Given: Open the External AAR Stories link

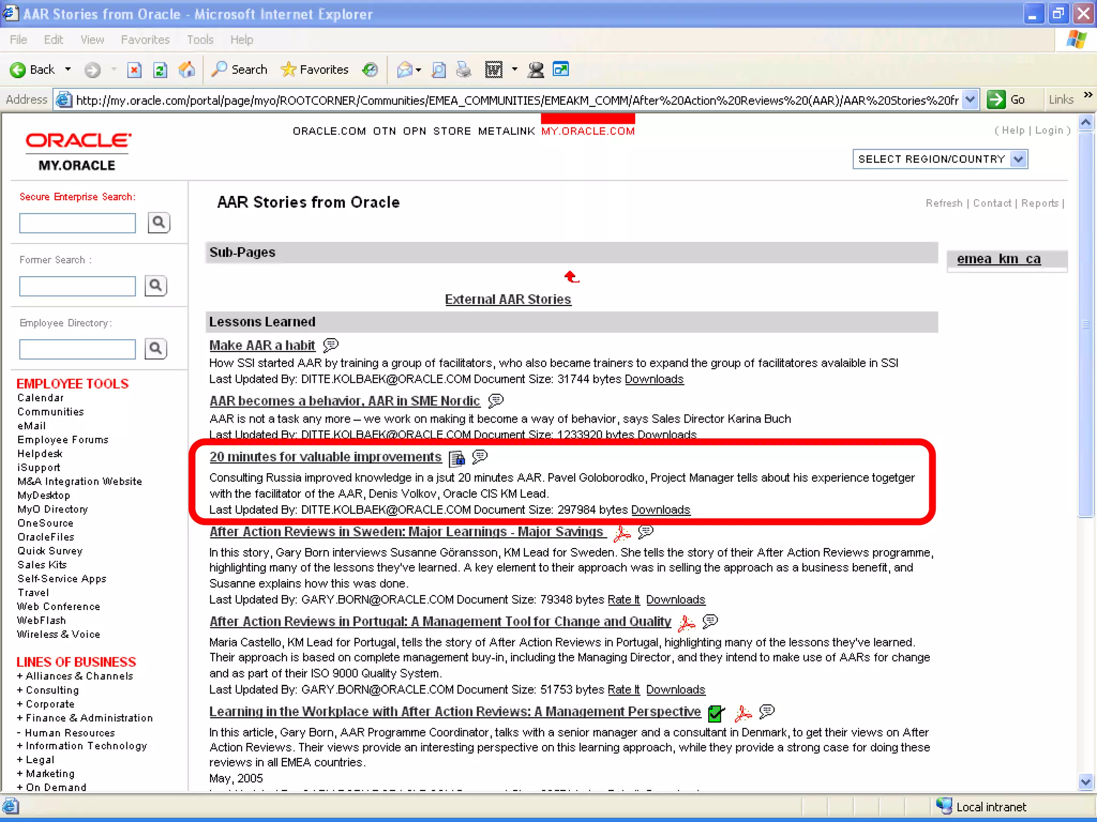Looking at the screenshot, I should point(508,299).
